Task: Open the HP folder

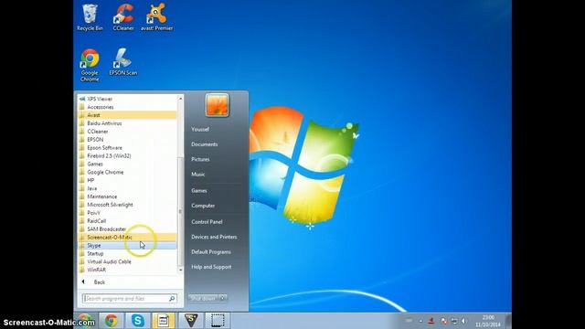Action: coord(127,180)
